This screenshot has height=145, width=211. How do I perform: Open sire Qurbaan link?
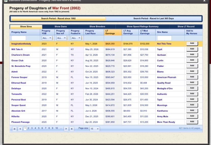coord(162,55)
